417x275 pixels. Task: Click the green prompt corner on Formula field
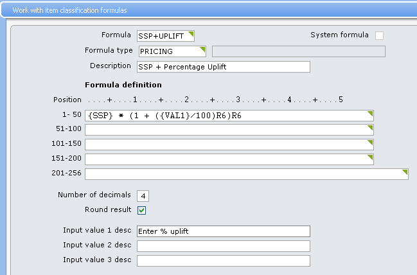point(191,33)
